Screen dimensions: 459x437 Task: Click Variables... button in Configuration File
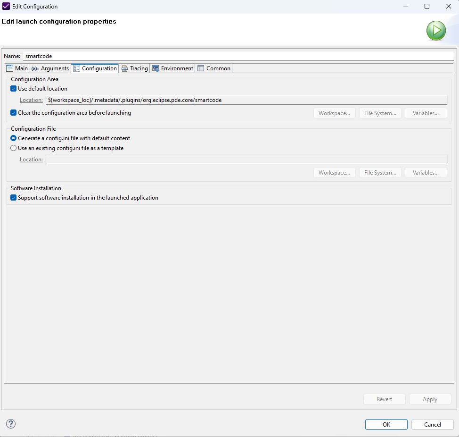[426, 173]
